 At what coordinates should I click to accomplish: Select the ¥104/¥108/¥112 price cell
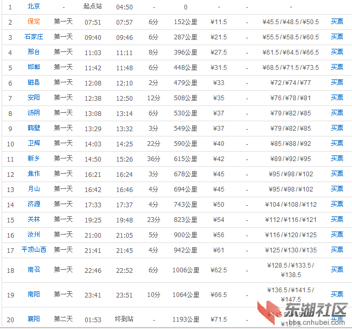click(x=291, y=204)
